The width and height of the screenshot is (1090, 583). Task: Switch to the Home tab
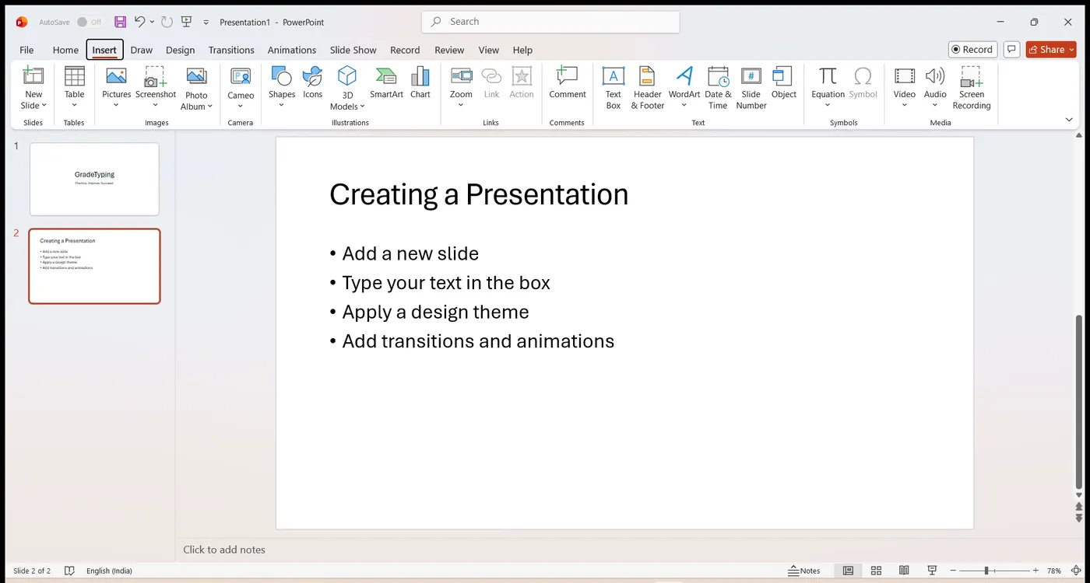65,50
